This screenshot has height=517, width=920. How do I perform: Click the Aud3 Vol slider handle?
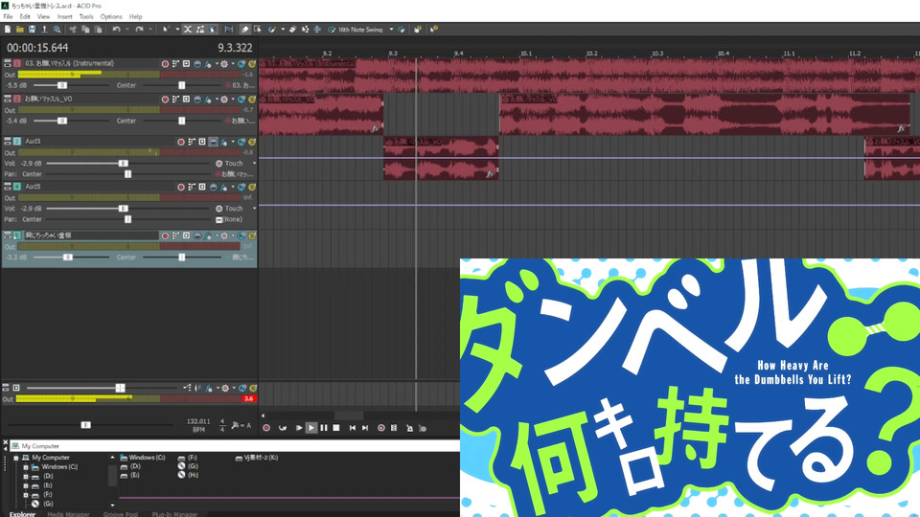pyautogui.click(x=123, y=164)
